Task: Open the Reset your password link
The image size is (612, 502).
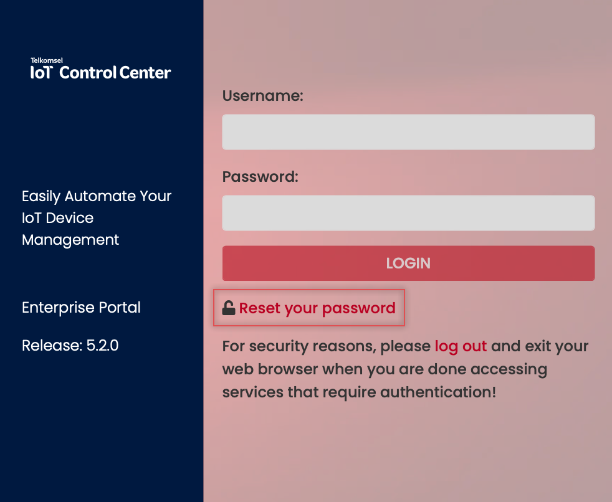Action: (x=317, y=308)
